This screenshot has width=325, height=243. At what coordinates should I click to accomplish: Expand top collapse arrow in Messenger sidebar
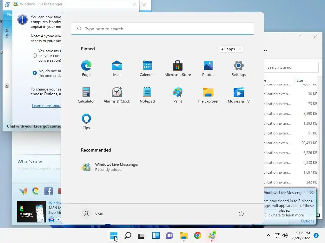pyautogui.click(x=7, y=29)
